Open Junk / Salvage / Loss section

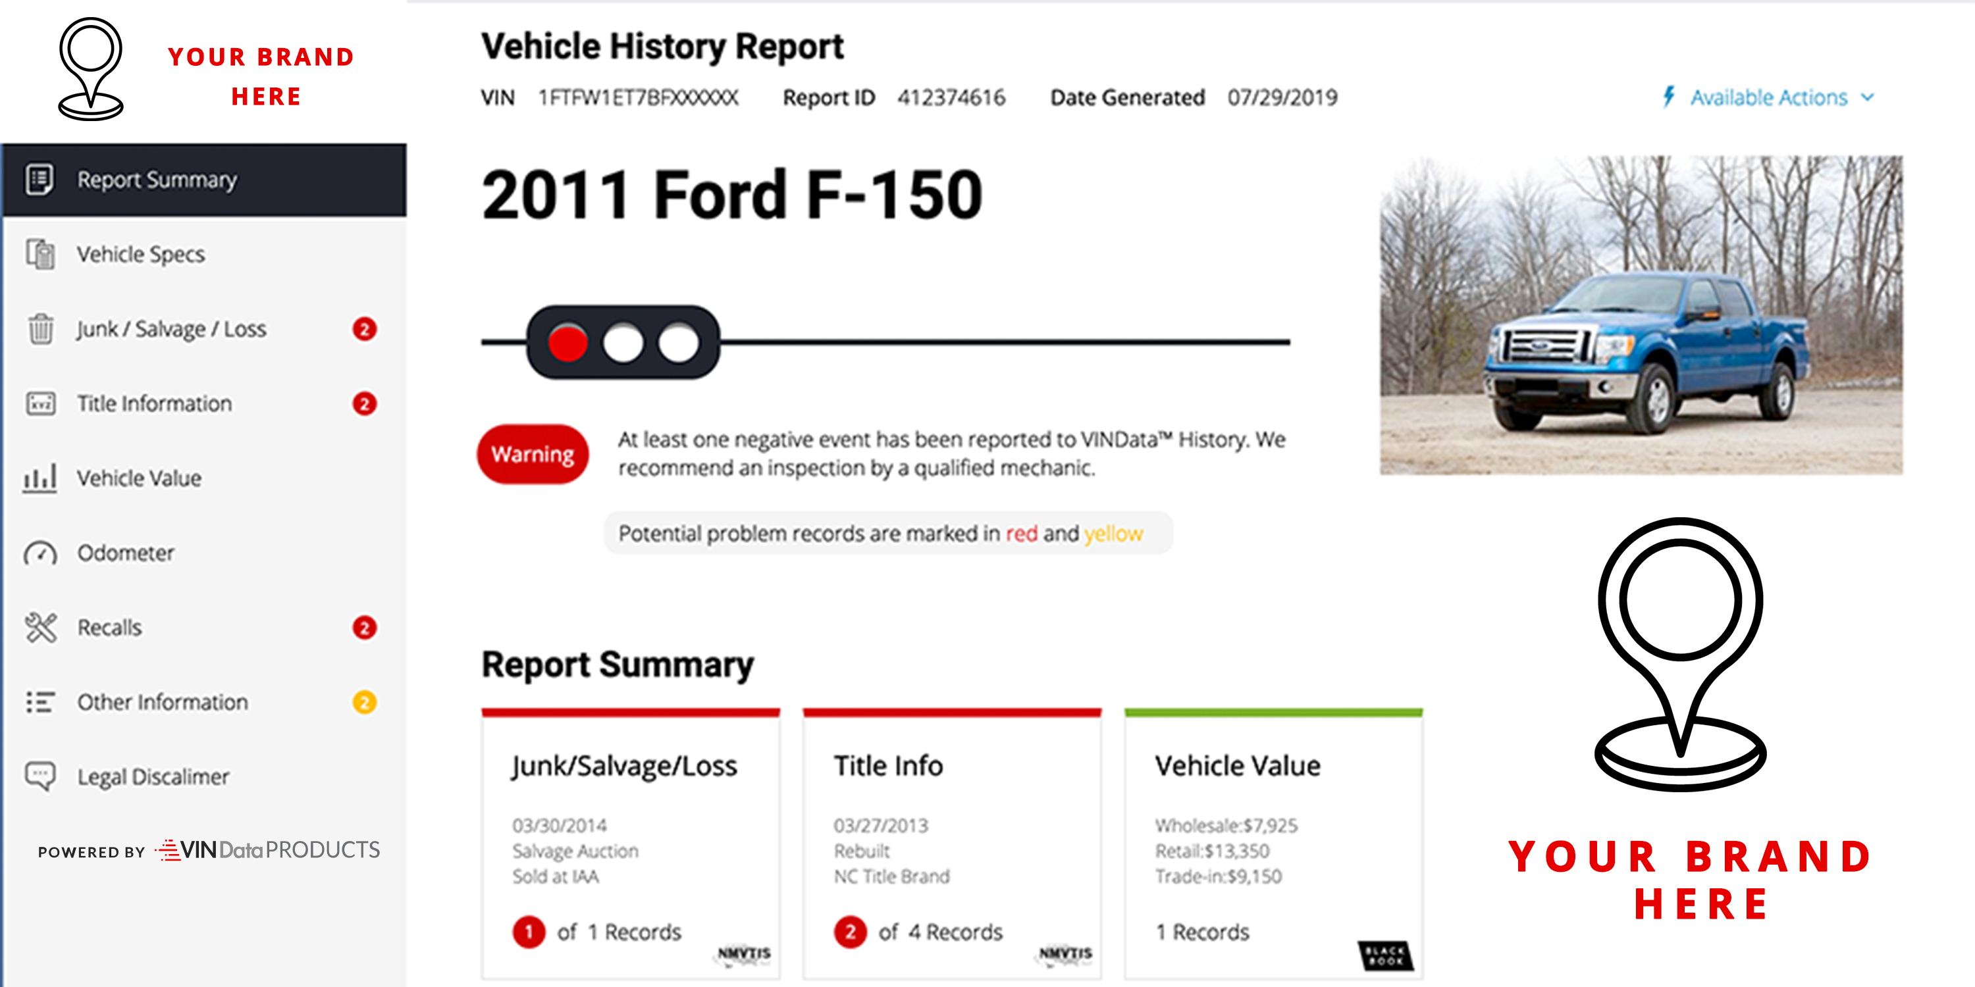click(204, 329)
